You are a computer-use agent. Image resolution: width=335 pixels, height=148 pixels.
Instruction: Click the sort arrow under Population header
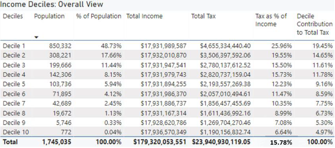pyautogui.click(x=37, y=37)
